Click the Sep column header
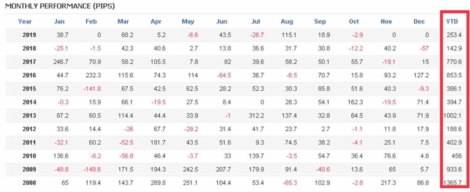The height and width of the screenshot is (192, 470). coord(320,22)
